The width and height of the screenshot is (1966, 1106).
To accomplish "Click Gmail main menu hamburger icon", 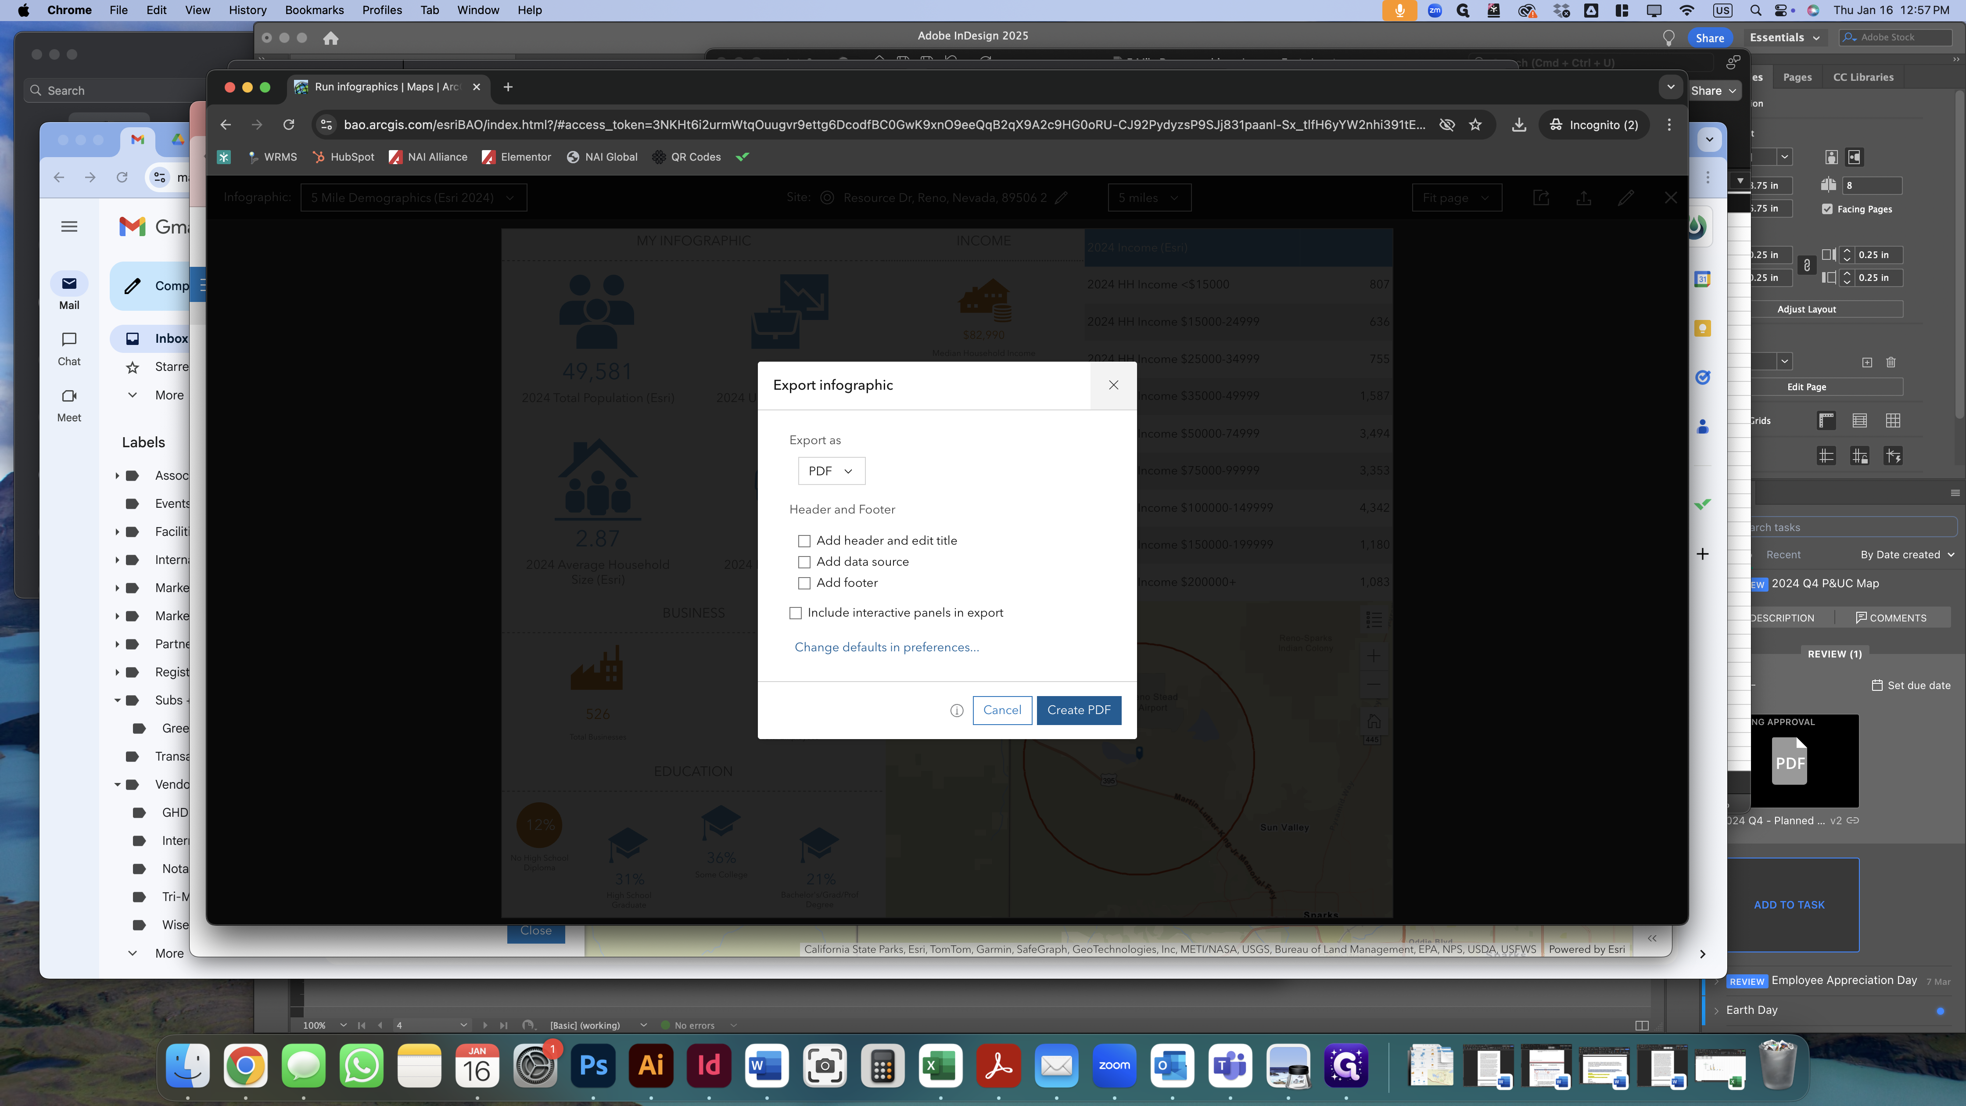I will tap(69, 227).
